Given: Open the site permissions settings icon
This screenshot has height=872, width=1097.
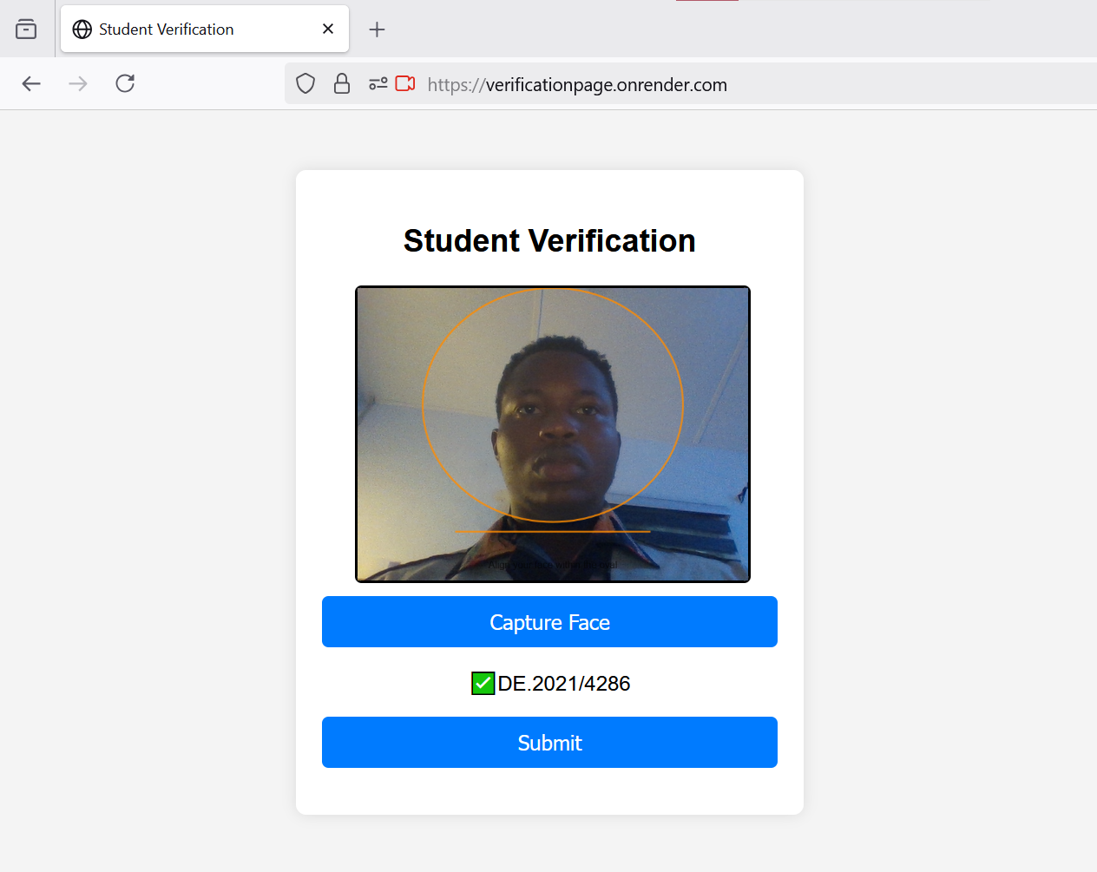Looking at the screenshot, I should click(x=377, y=83).
